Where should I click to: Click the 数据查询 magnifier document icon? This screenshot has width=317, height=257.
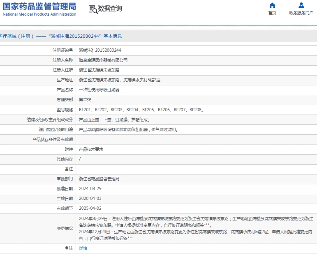coord(93,9)
